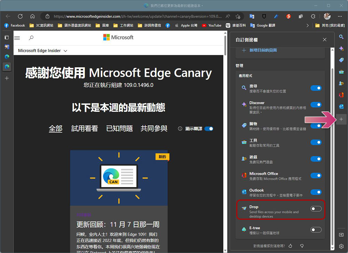Viewport: 348px width, 253px height.
Task: Expand the favorites bar overflow chevron
Action: (307, 25)
